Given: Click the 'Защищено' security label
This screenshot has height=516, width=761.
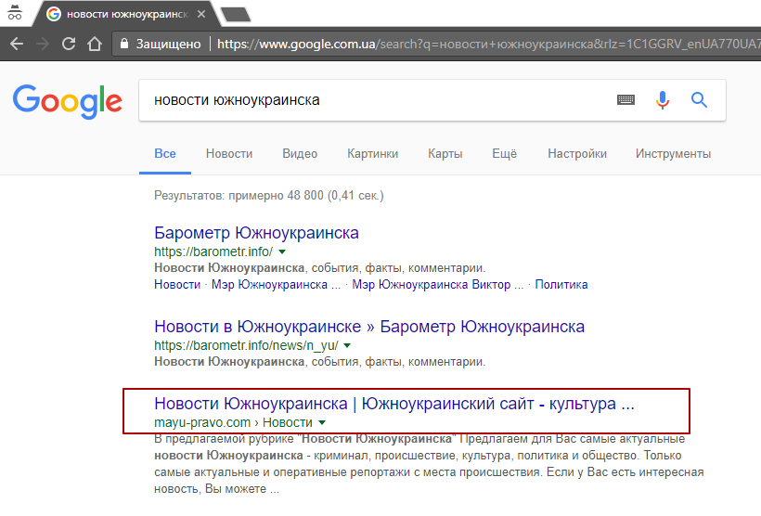Looking at the screenshot, I should tap(168, 44).
